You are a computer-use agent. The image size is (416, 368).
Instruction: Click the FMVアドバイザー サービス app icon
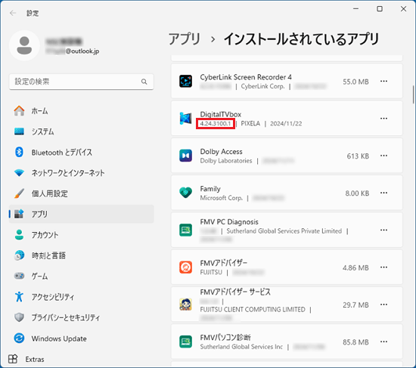coord(185,305)
